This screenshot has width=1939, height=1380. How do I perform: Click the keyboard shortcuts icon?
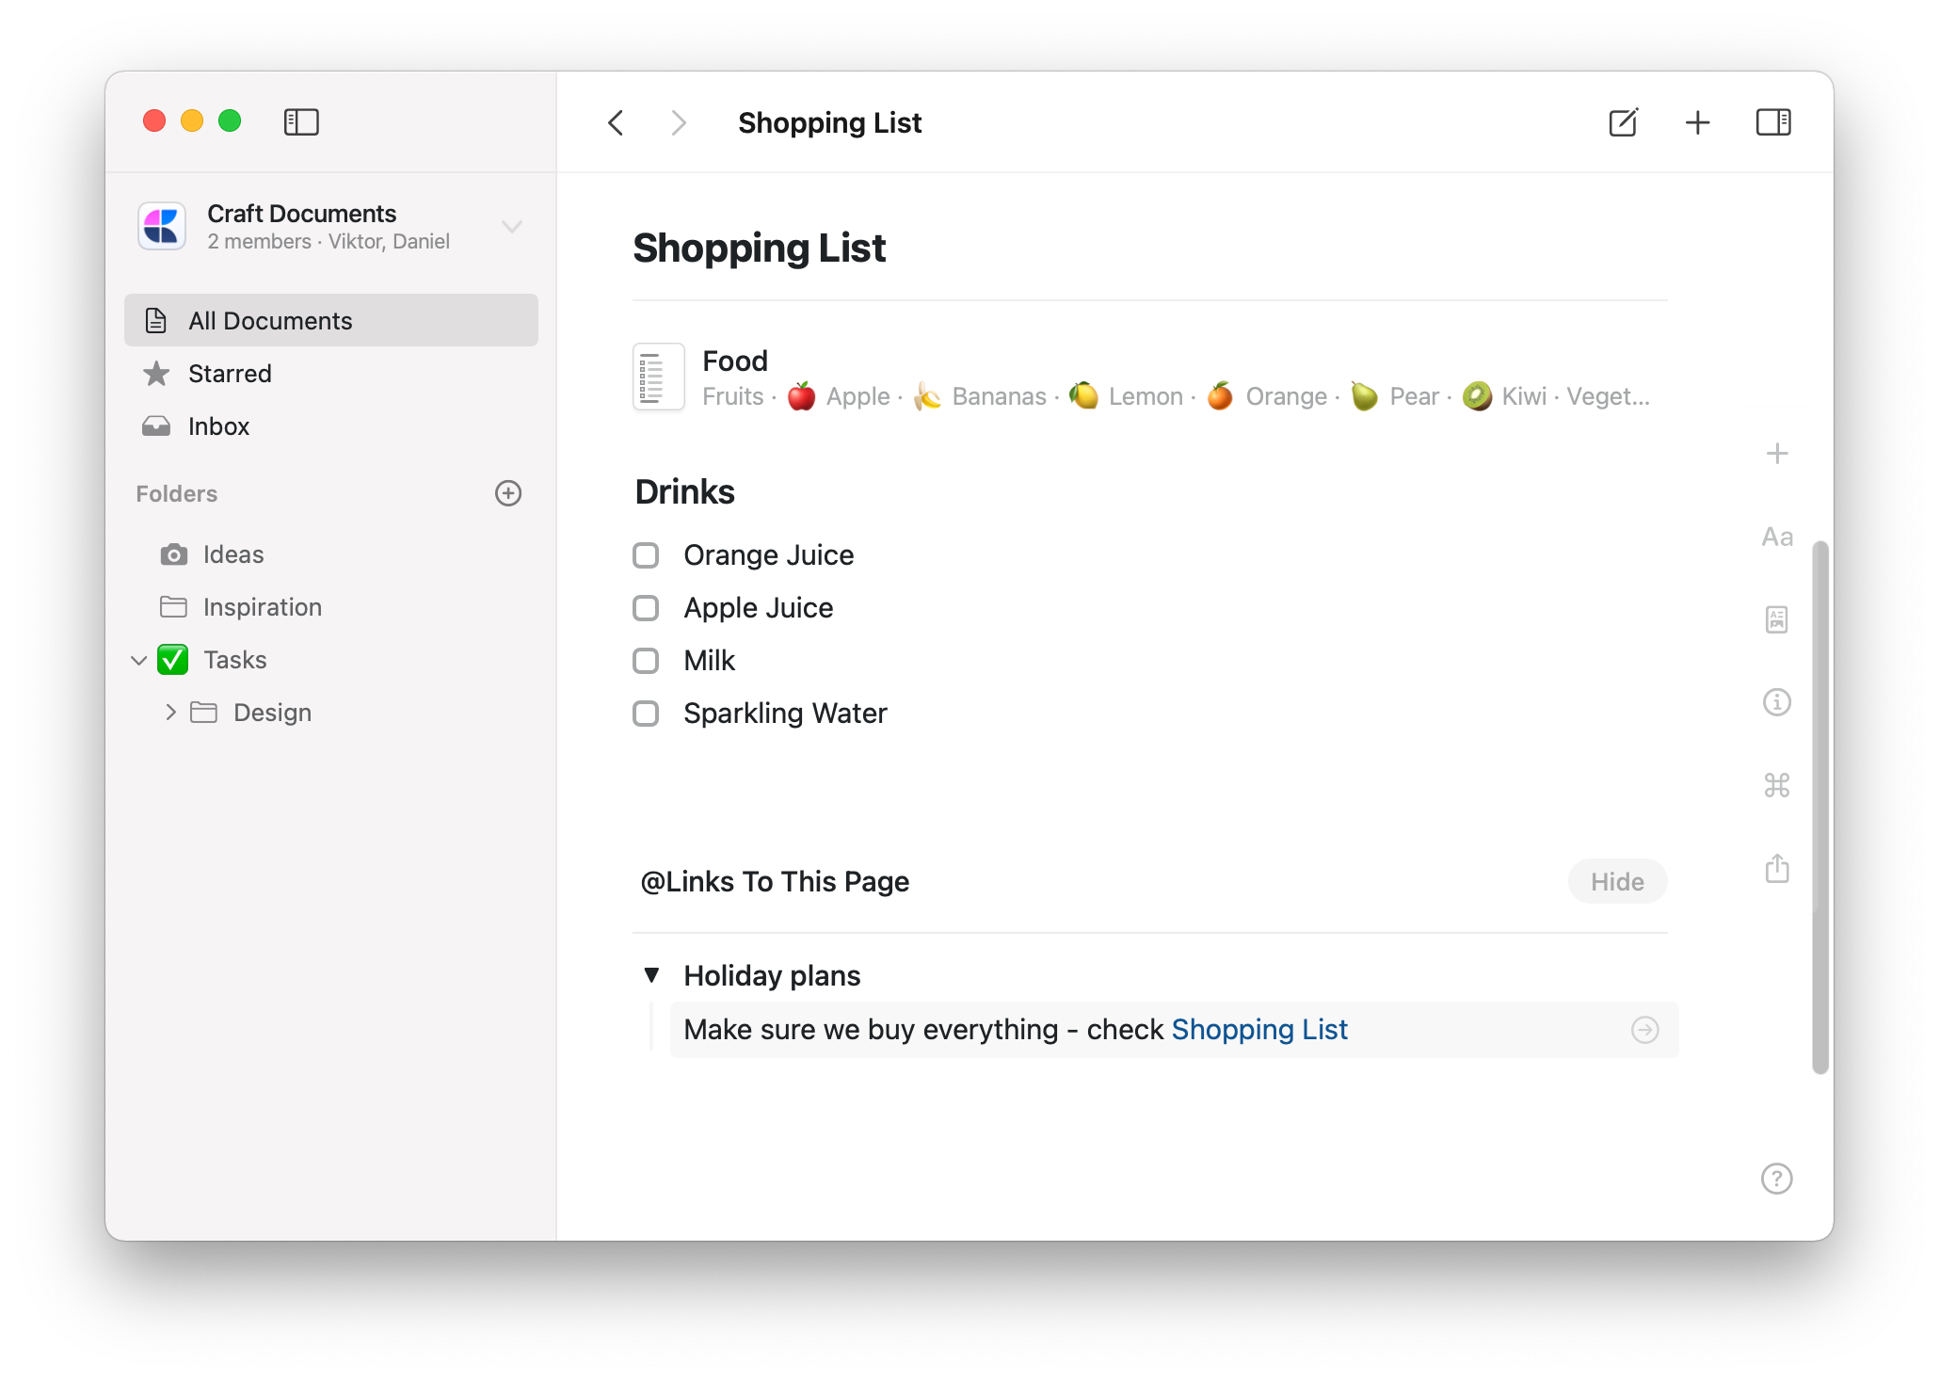tap(1779, 784)
